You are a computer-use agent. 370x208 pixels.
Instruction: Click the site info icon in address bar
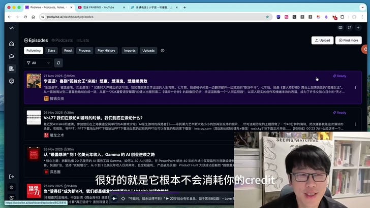(x=43, y=17)
